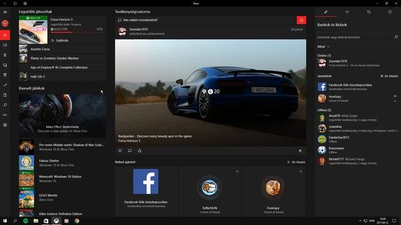Click the back arrow in the title bar
The height and width of the screenshot is (225, 401).
[5, 3]
